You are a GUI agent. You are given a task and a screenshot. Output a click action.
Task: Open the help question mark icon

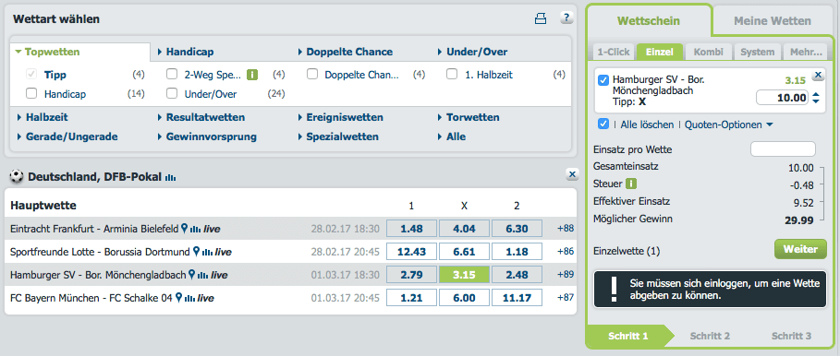(566, 18)
